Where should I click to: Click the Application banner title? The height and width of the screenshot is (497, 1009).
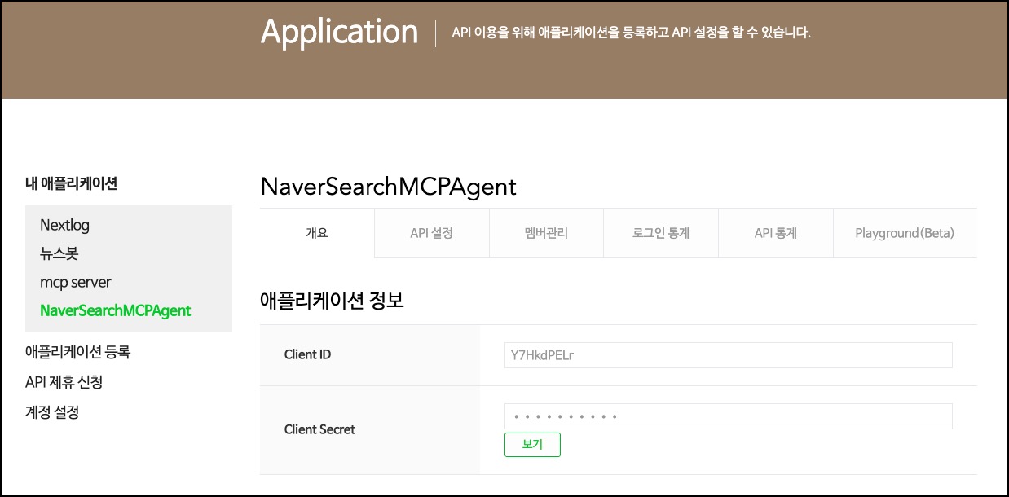(x=339, y=32)
